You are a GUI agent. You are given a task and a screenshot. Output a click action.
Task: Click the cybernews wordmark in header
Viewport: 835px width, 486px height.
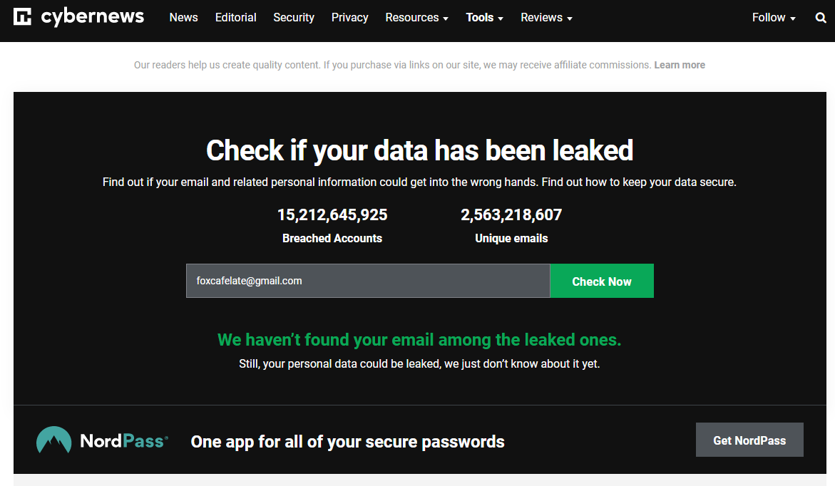[93, 17]
